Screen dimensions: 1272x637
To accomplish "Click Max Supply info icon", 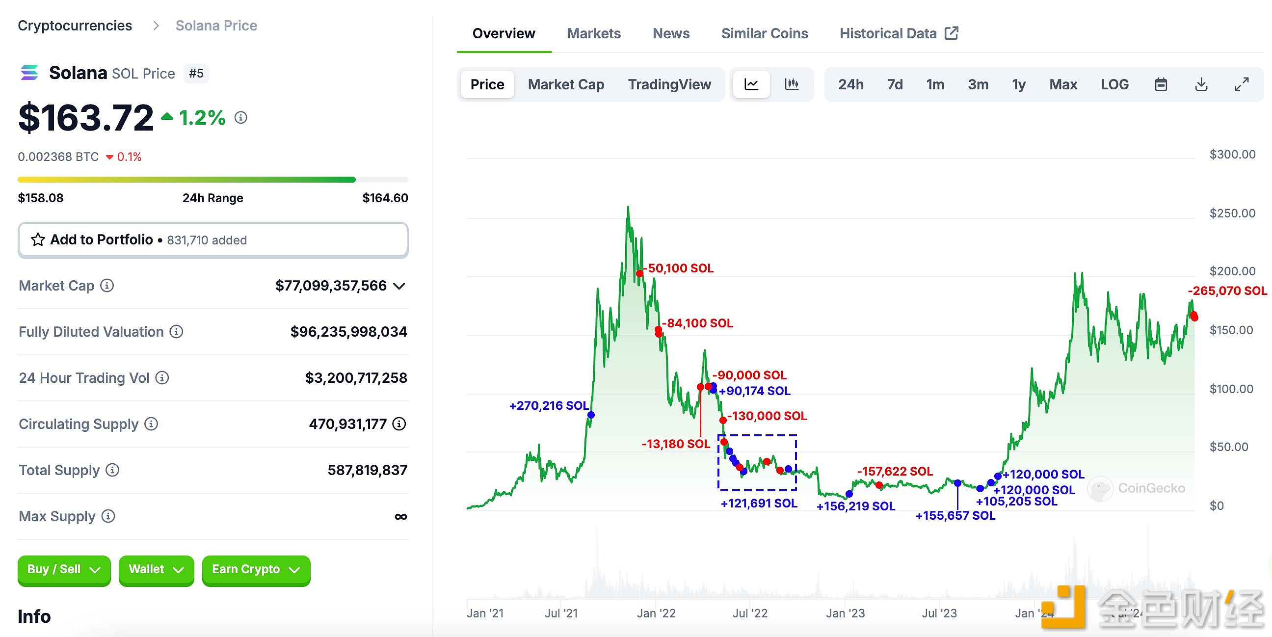I will point(108,516).
